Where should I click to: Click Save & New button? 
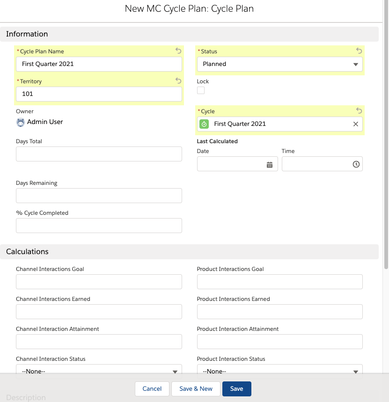click(x=196, y=389)
